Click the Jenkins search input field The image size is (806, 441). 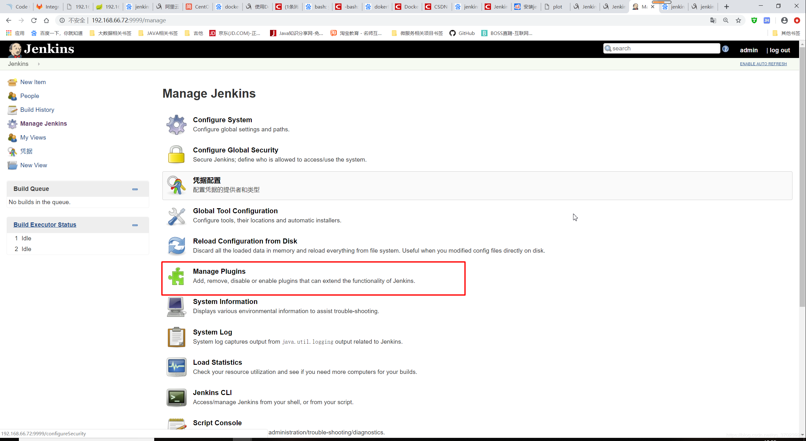(662, 49)
